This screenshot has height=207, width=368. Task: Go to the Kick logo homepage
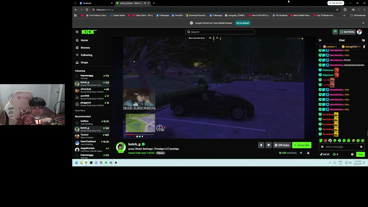click(x=89, y=32)
